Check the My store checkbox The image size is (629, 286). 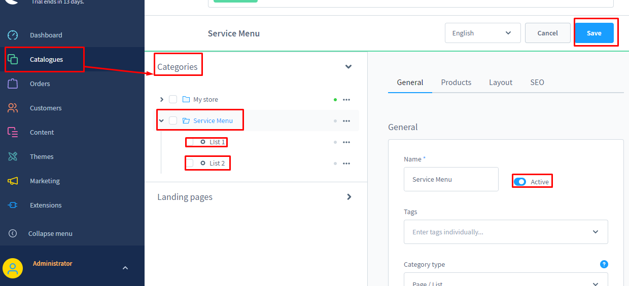click(x=173, y=99)
